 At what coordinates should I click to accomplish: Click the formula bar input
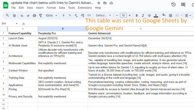point(109,24)
